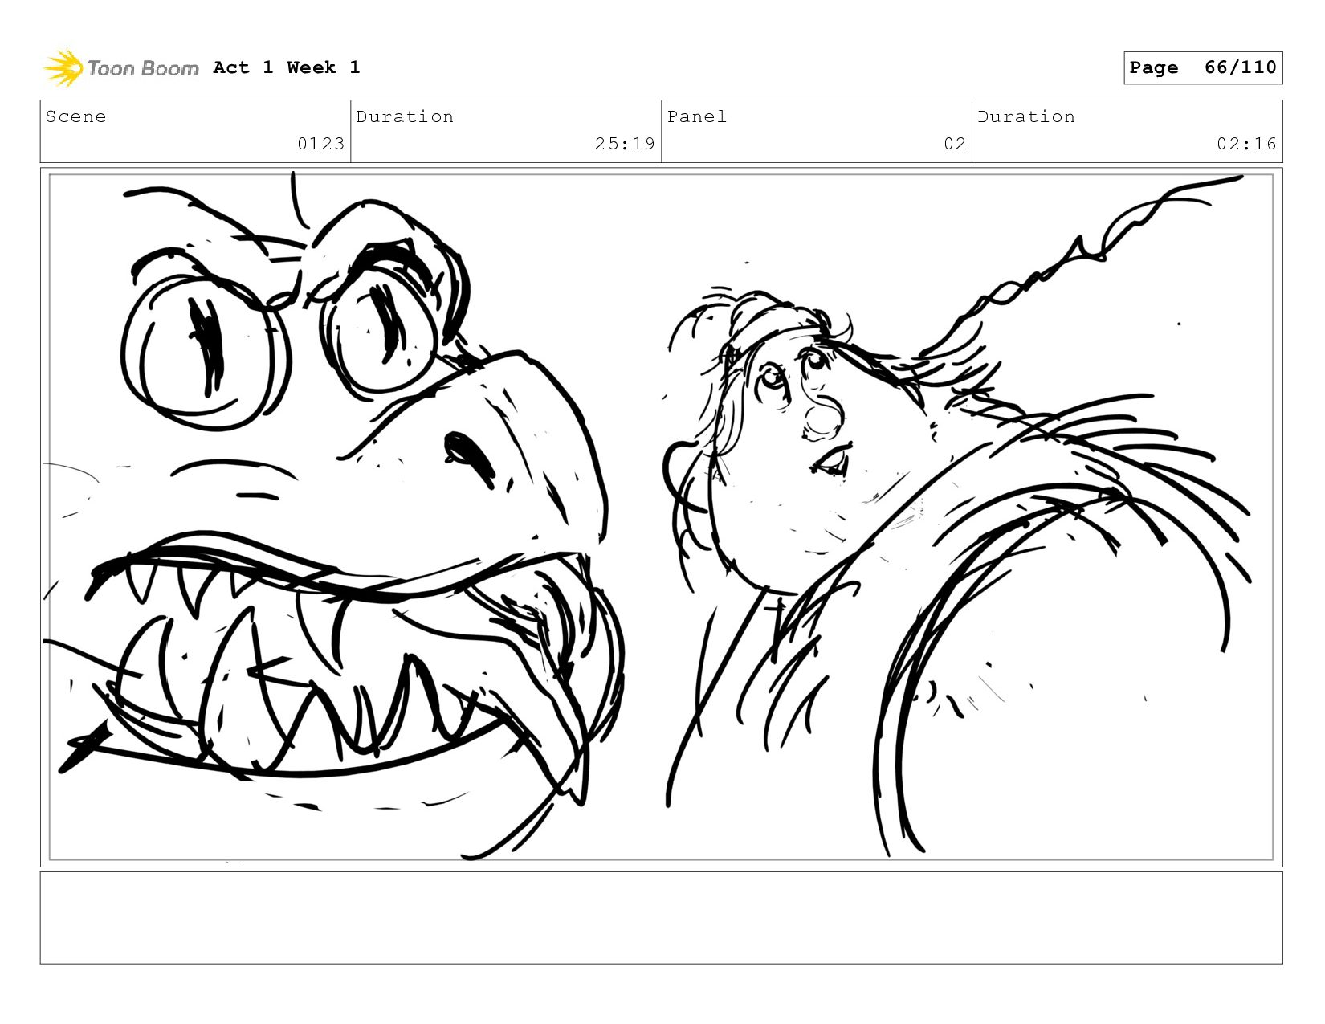Select the 'Act 1 Week 1' title text
Screen dimensions: 1325x1024
287,67
